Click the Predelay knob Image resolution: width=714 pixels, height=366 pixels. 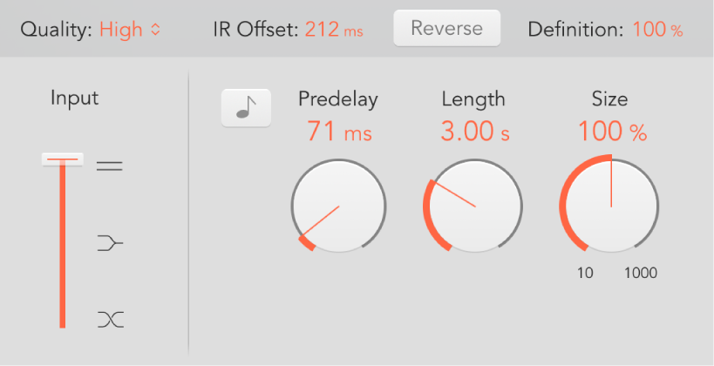pos(338,207)
